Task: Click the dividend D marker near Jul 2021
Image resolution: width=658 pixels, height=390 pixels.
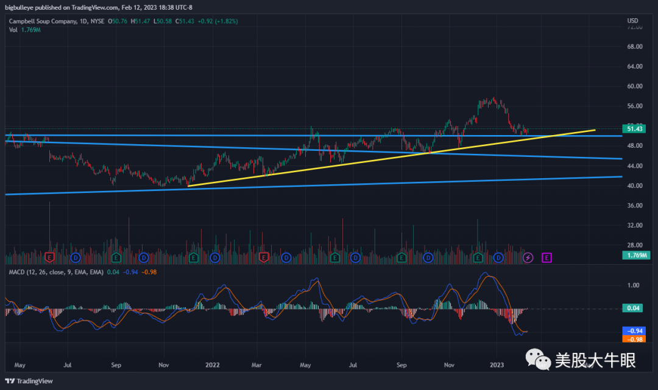Action: 76,257
